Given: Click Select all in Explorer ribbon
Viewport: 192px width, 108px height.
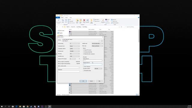Looking at the screenshot, I should [114, 19].
